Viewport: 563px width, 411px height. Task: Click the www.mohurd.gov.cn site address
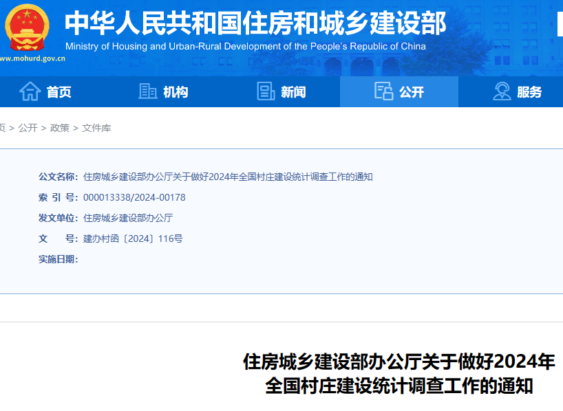[x=32, y=58]
